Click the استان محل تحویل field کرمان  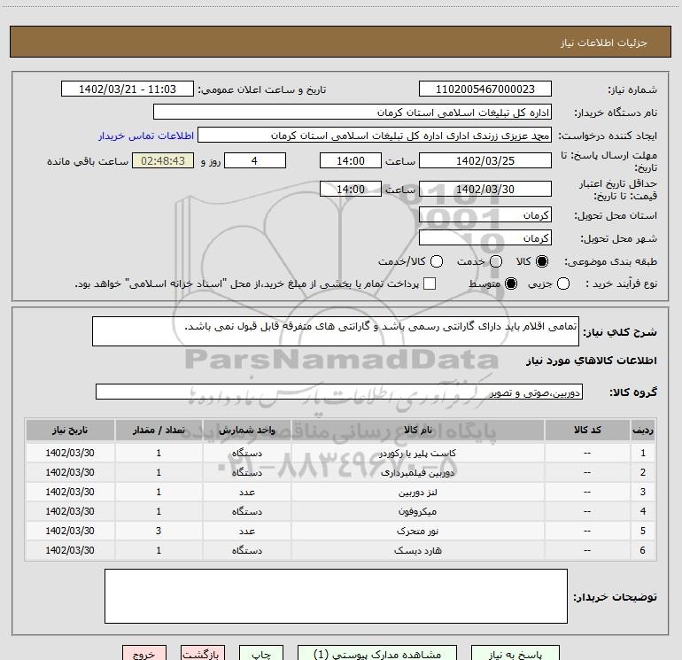[x=485, y=214]
